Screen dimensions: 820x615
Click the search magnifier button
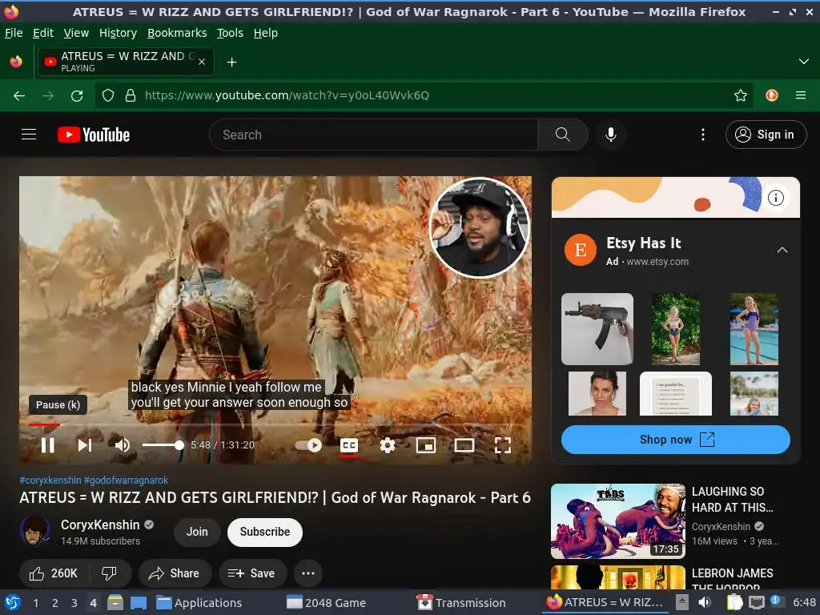pos(563,135)
